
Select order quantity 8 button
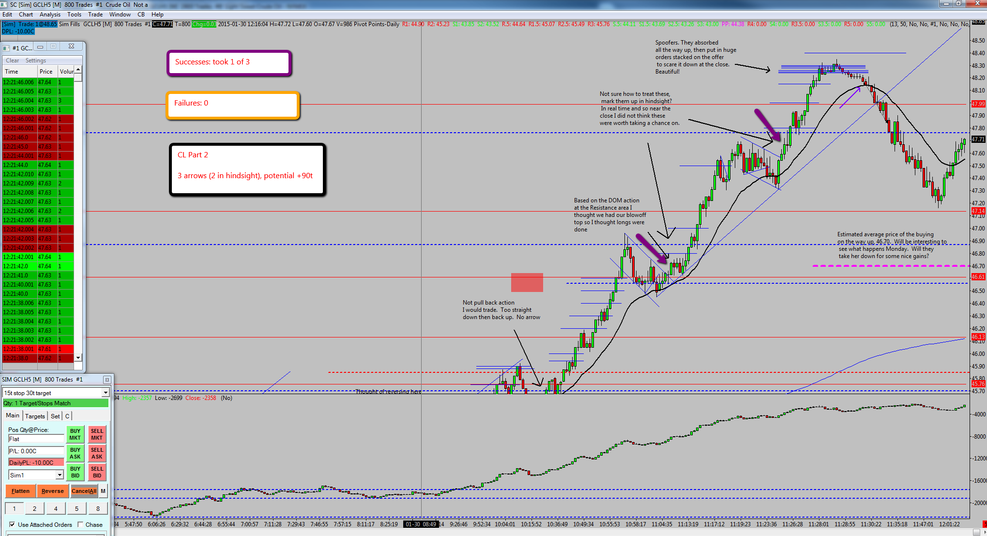click(x=98, y=508)
